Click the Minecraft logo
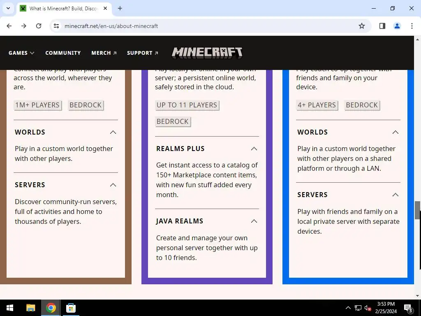Viewport: 421px width, 316px height. pos(207,53)
